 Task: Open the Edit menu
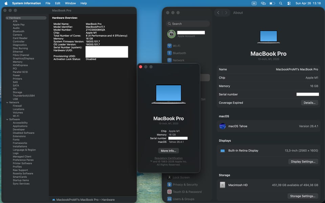(58, 3)
